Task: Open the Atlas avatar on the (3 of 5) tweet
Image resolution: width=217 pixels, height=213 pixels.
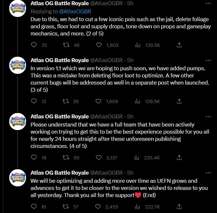Action: point(18,65)
